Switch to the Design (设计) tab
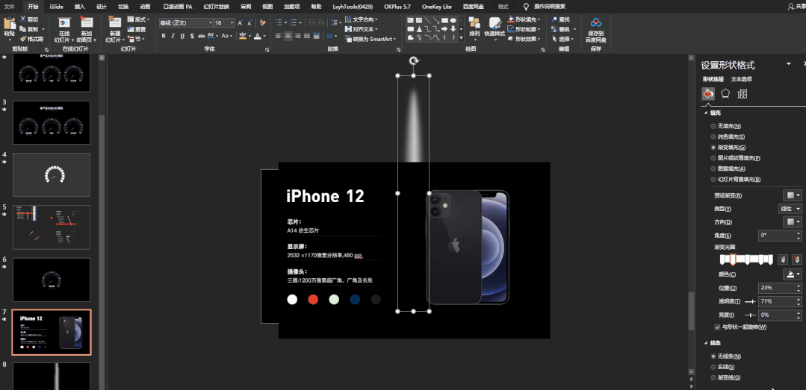This screenshot has width=806, height=390. tap(102, 7)
